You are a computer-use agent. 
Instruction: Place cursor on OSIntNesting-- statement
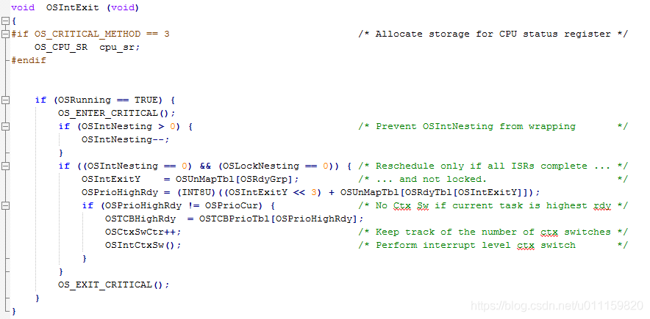coord(125,139)
